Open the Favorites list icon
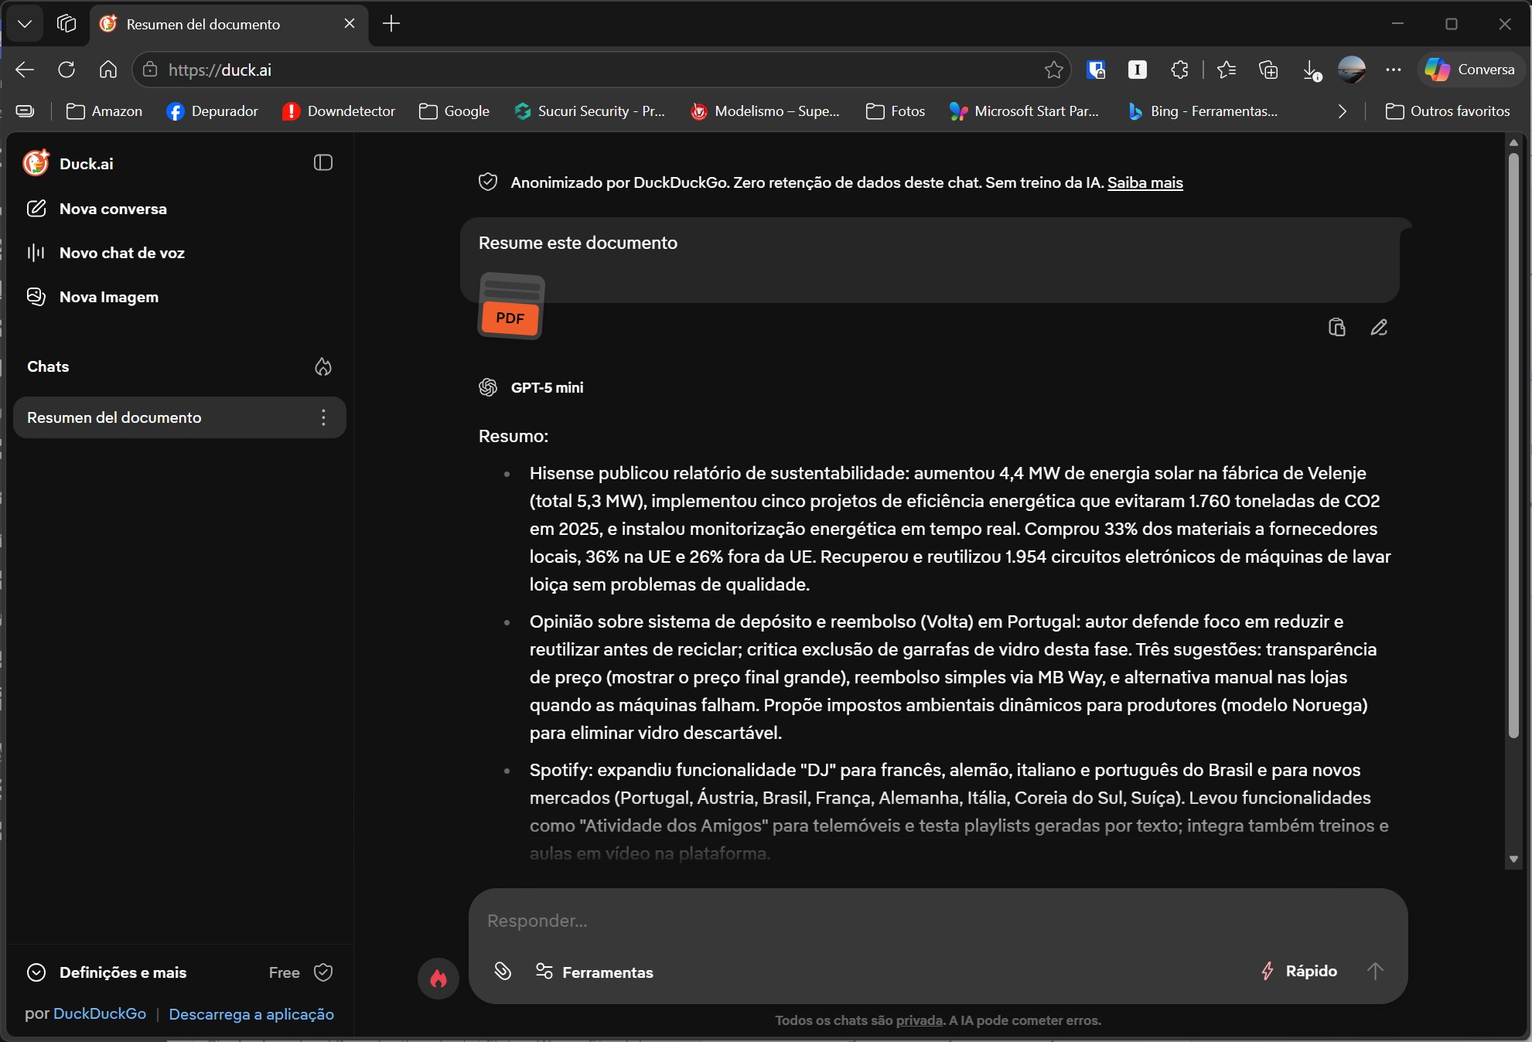The height and width of the screenshot is (1042, 1532). (1226, 70)
